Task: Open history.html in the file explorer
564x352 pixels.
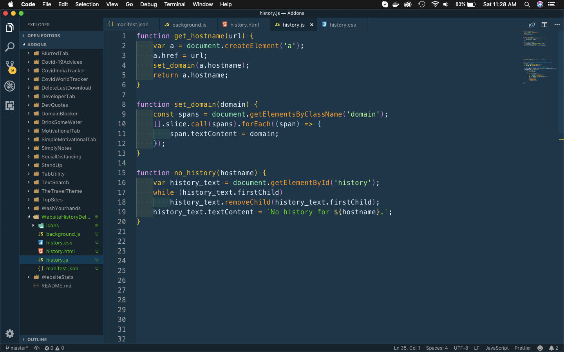Action: point(61,251)
